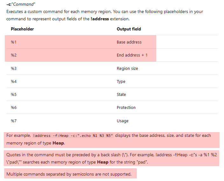Click the bold !address extension text
This screenshot has height=181, width=224.
100,19
